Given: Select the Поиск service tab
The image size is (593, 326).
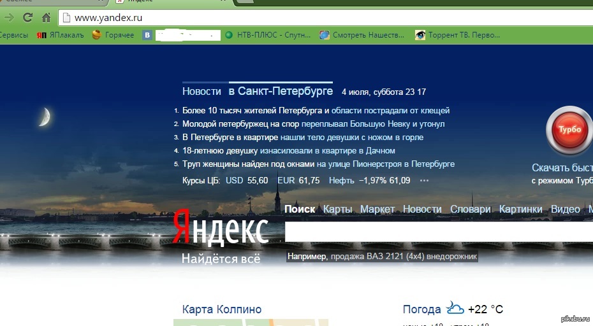Looking at the screenshot, I should [300, 209].
